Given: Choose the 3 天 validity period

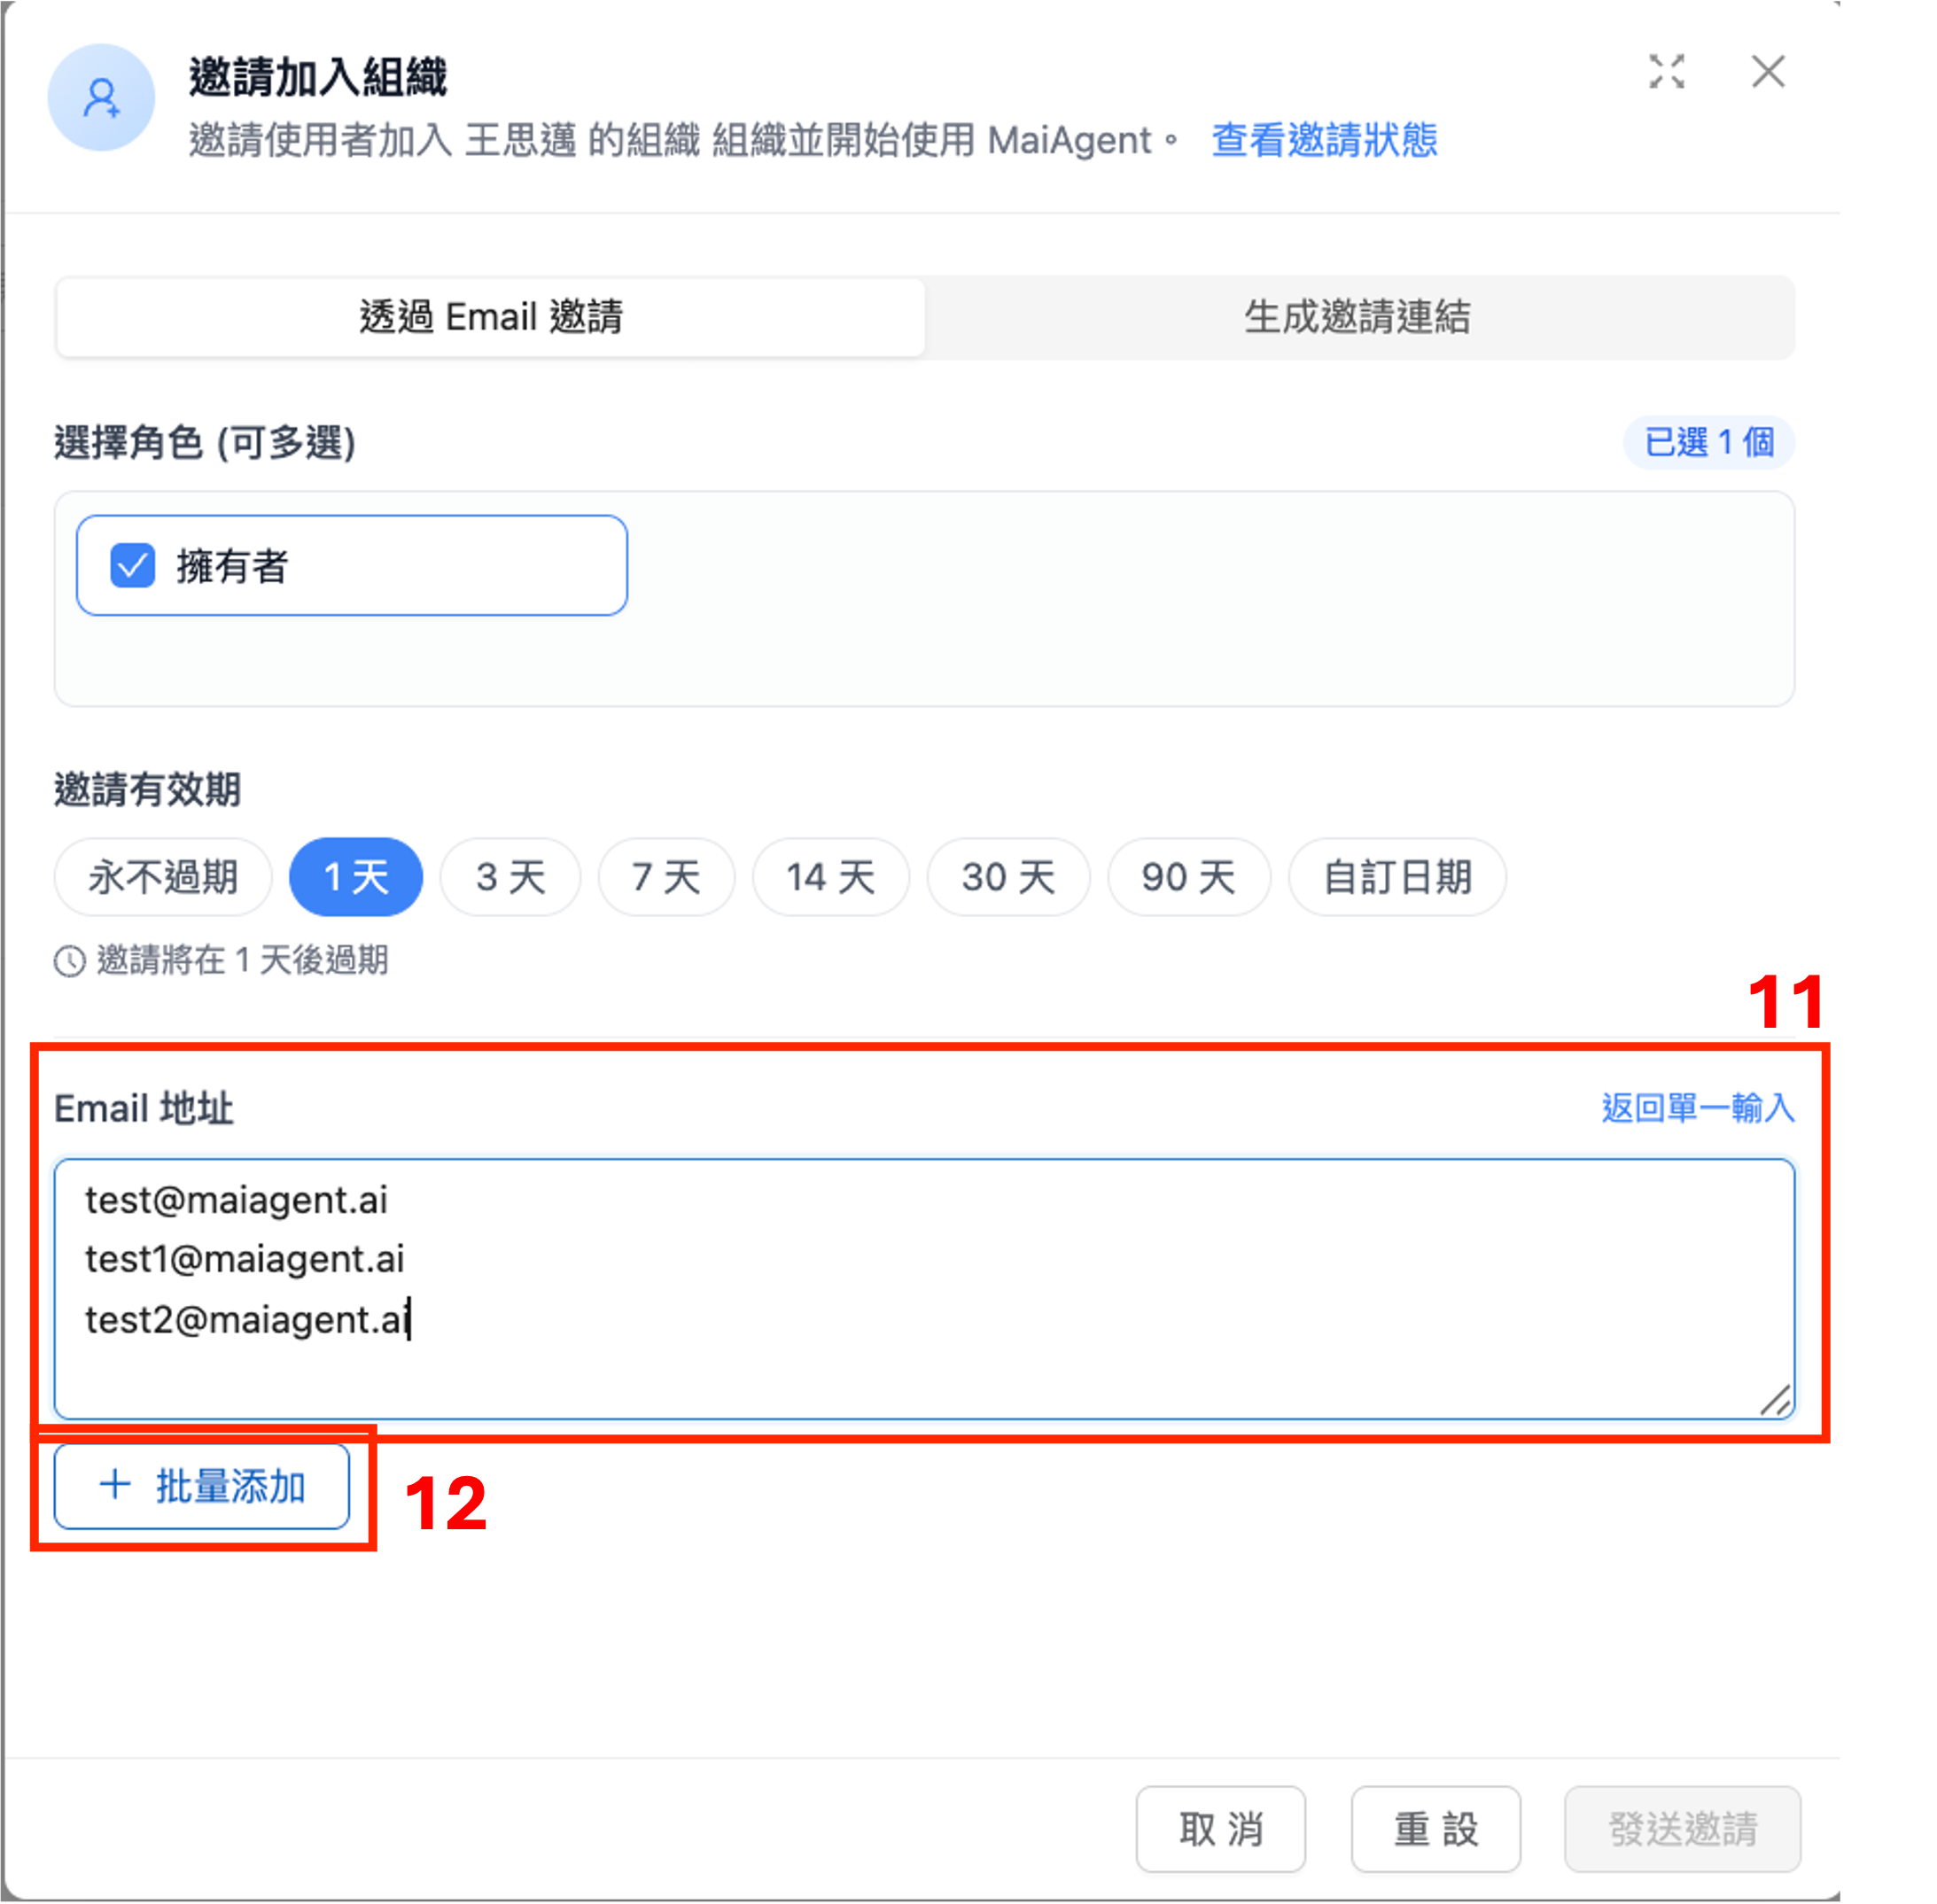Looking at the screenshot, I should pos(510,877).
